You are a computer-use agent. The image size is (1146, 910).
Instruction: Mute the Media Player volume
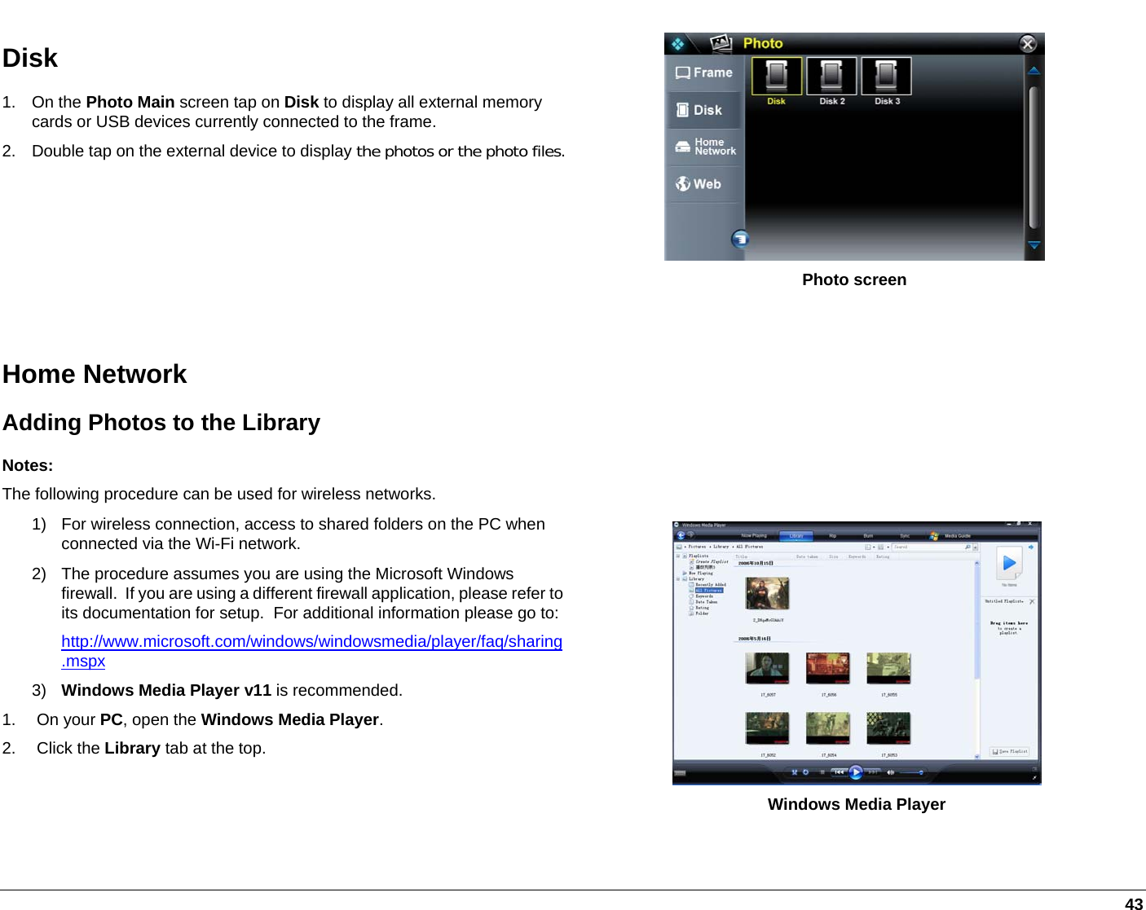tap(890, 772)
